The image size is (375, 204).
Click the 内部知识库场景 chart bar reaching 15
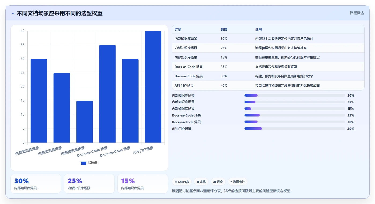84,122
